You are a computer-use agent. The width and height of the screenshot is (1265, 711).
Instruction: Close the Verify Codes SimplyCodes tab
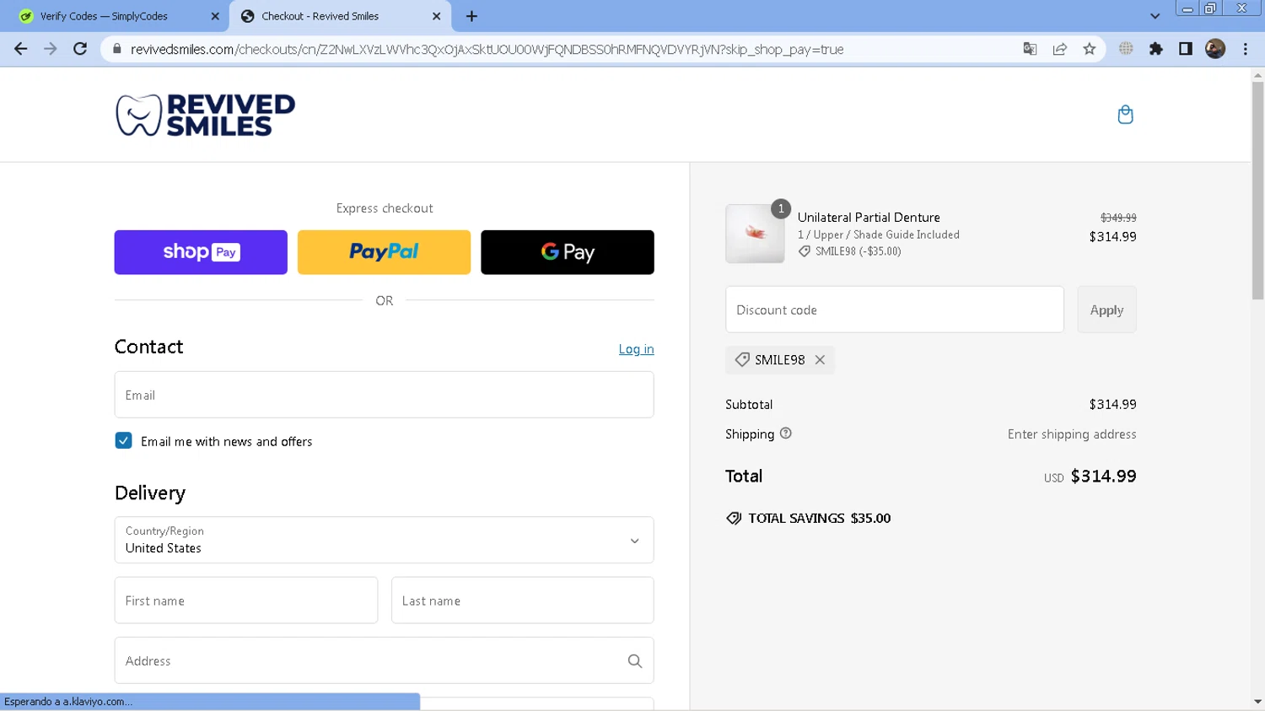coord(215,16)
